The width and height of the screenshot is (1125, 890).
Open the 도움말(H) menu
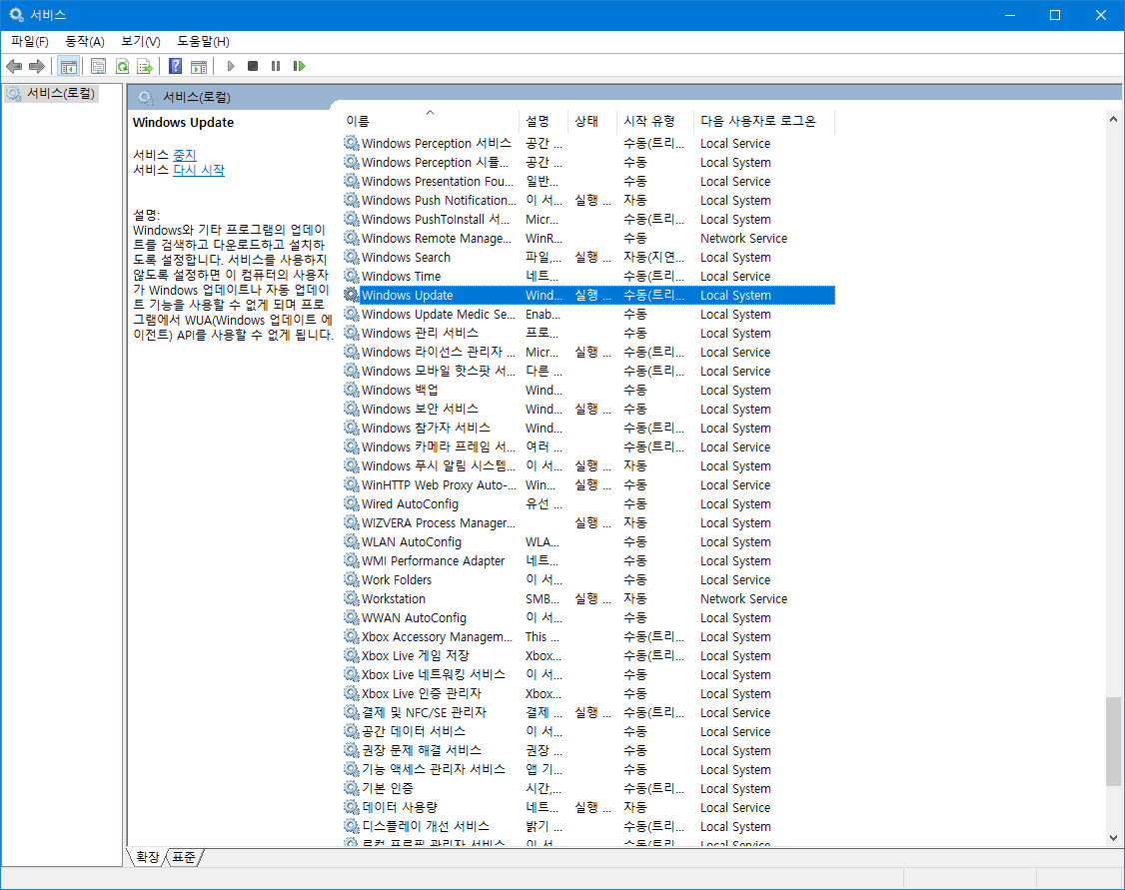click(203, 42)
